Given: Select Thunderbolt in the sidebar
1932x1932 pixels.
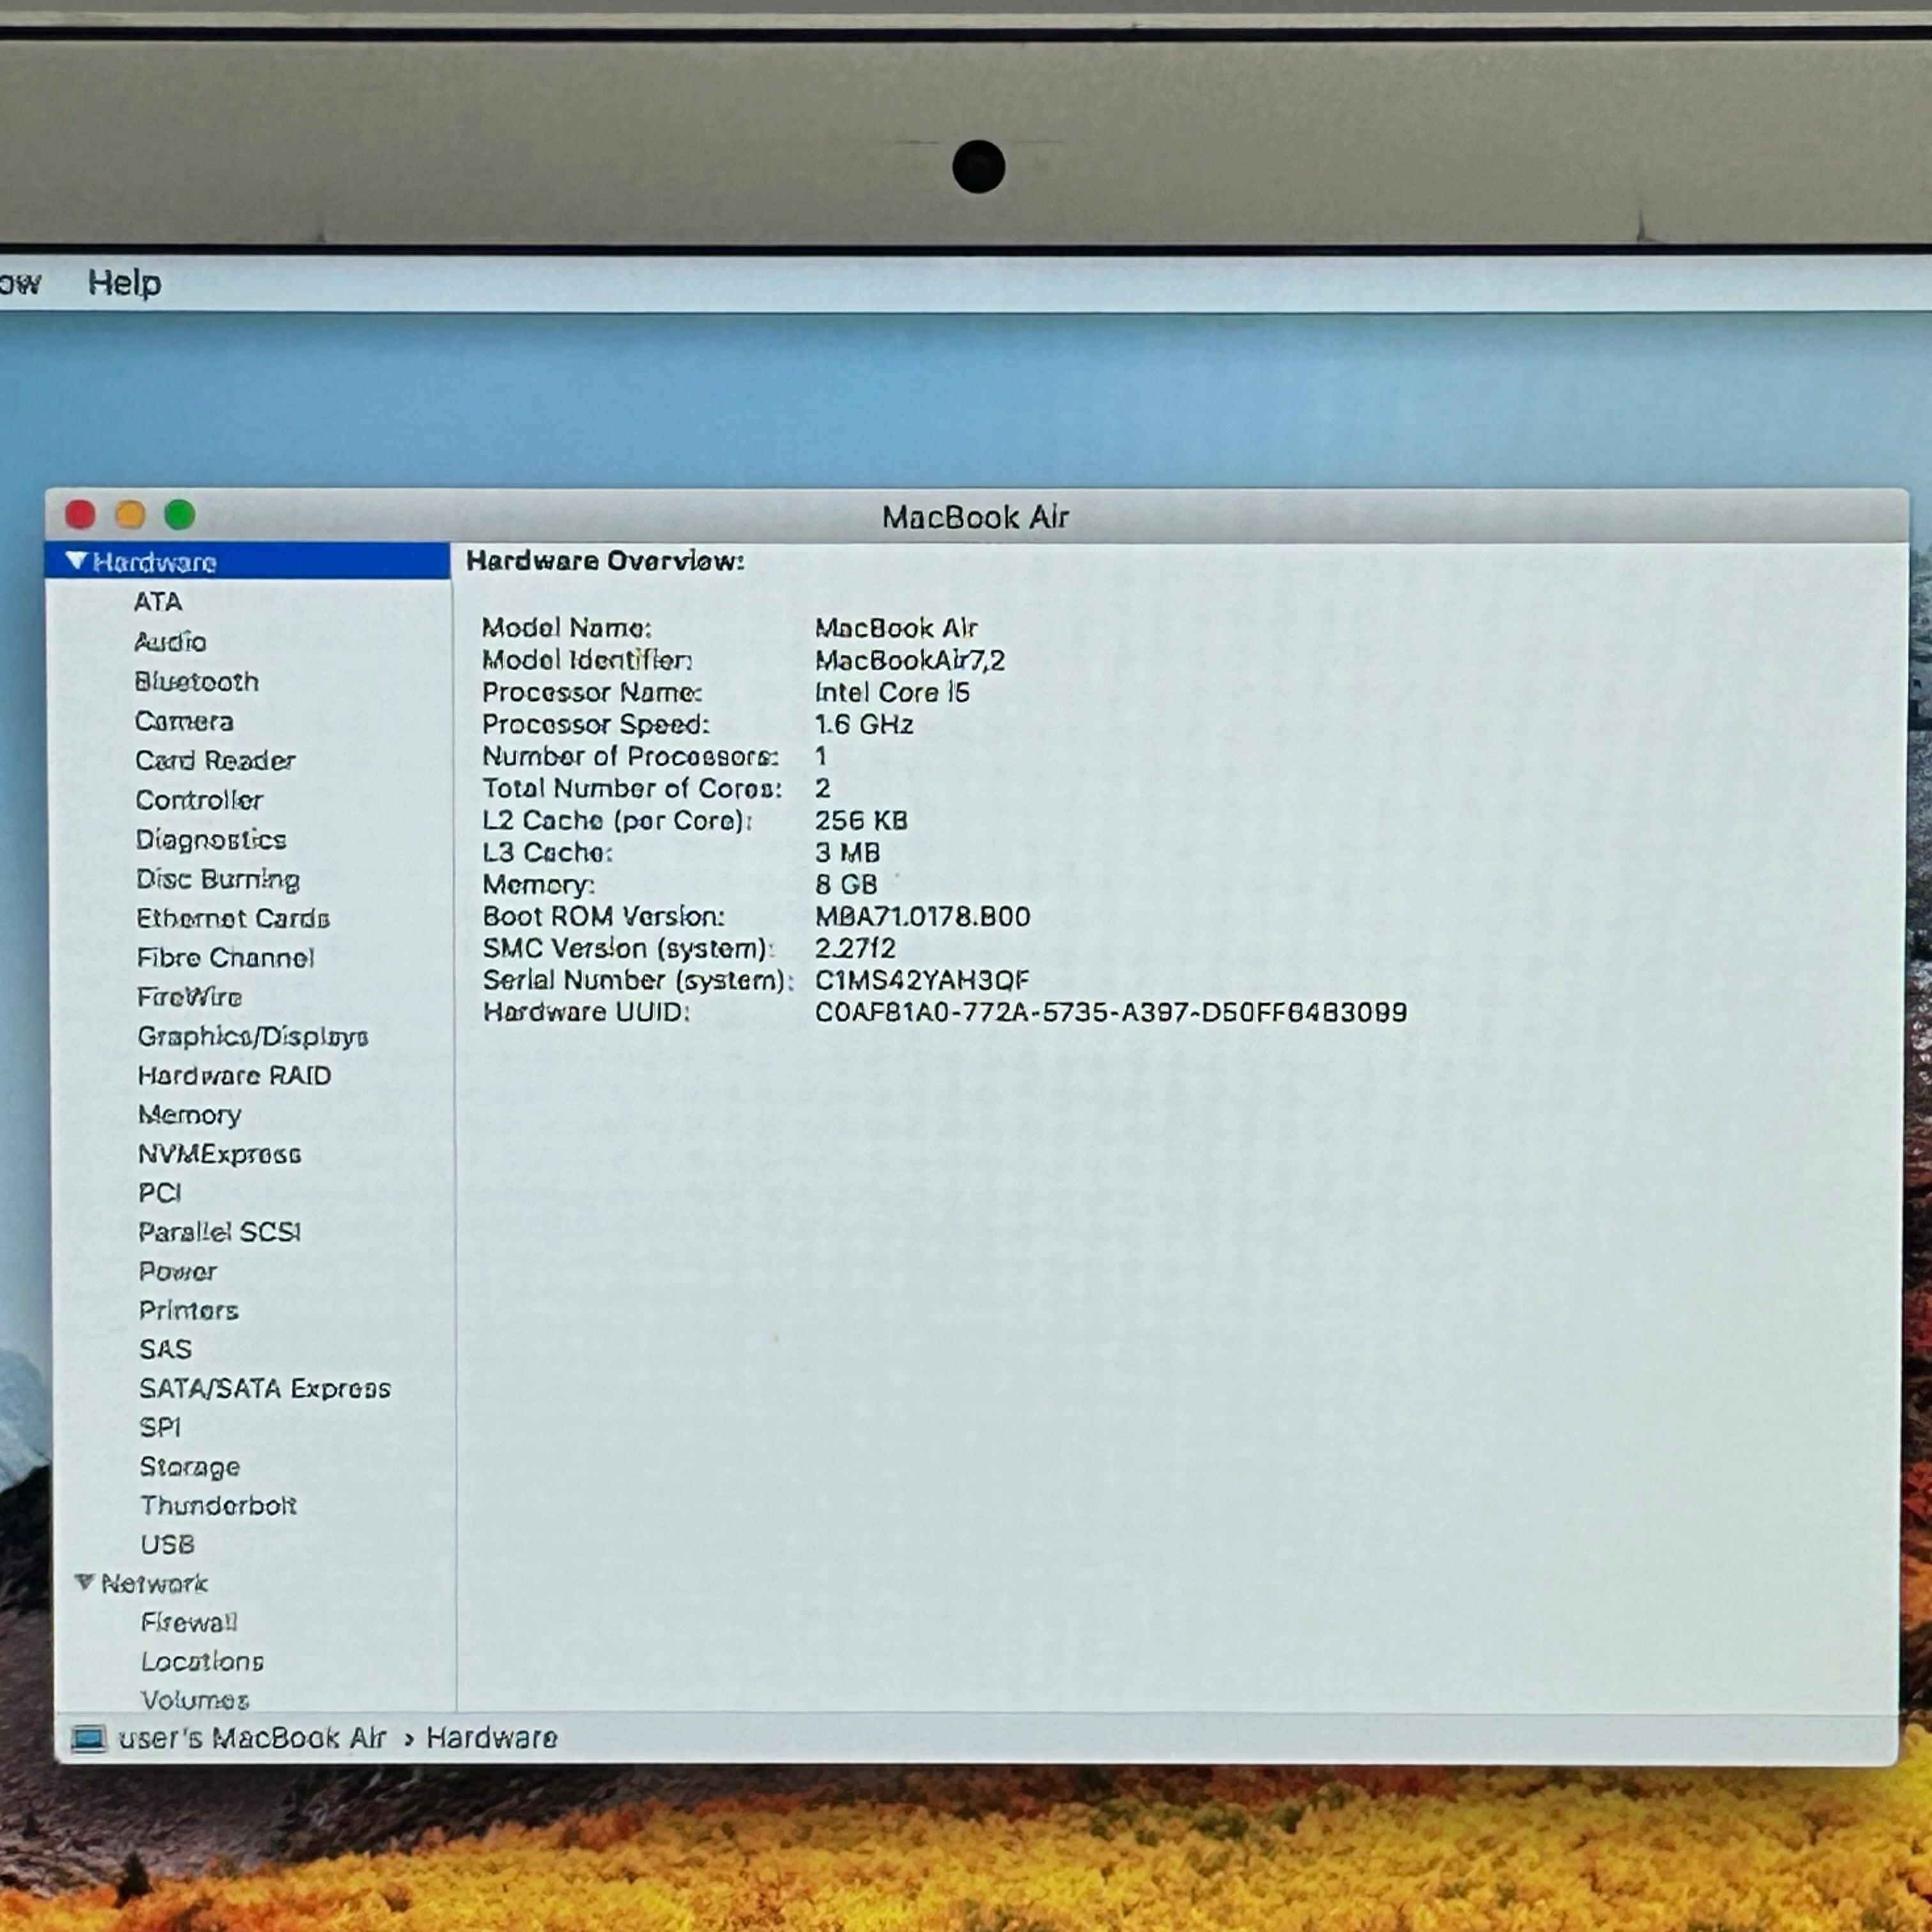Looking at the screenshot, I should (x=219, y=1505).
